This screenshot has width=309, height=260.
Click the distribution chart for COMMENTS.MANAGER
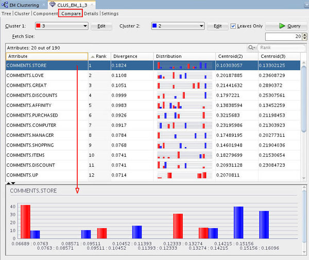[183, 135]
